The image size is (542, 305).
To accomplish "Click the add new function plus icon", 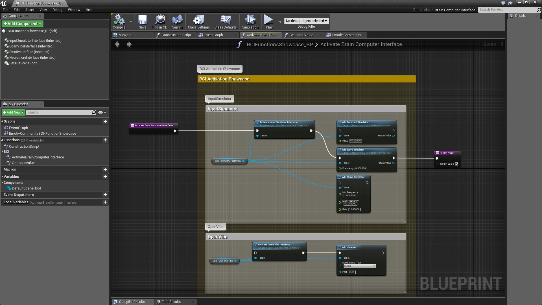I will pyautogui.click(x=105, y=140).
